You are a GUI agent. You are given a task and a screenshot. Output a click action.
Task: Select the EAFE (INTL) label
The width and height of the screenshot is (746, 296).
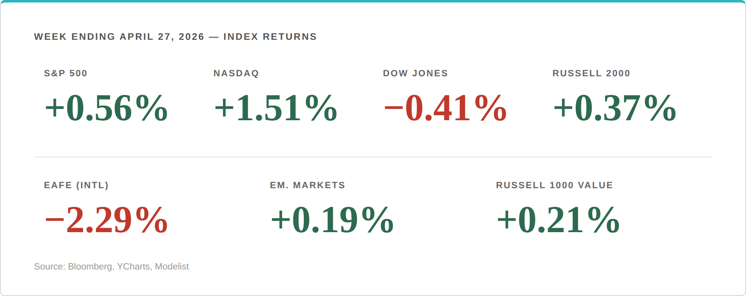[x=76, y=185]
